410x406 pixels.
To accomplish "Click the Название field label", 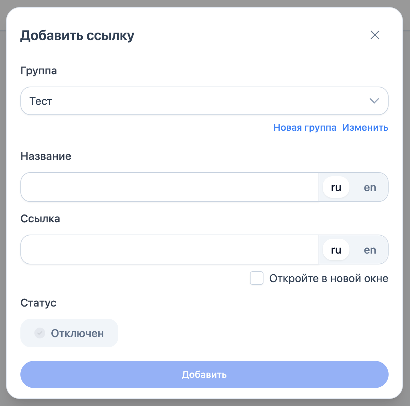I will (x=46, y=156).
